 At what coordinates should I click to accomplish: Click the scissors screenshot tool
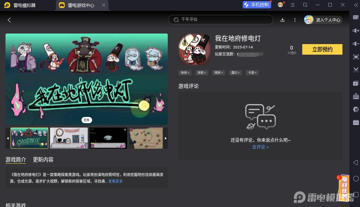tap(356, 70)
